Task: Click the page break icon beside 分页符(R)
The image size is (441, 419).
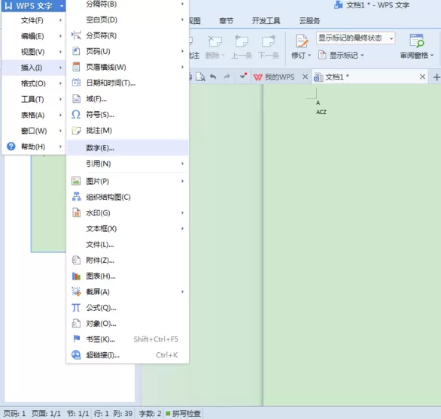Action: click(x=76, y=35)
